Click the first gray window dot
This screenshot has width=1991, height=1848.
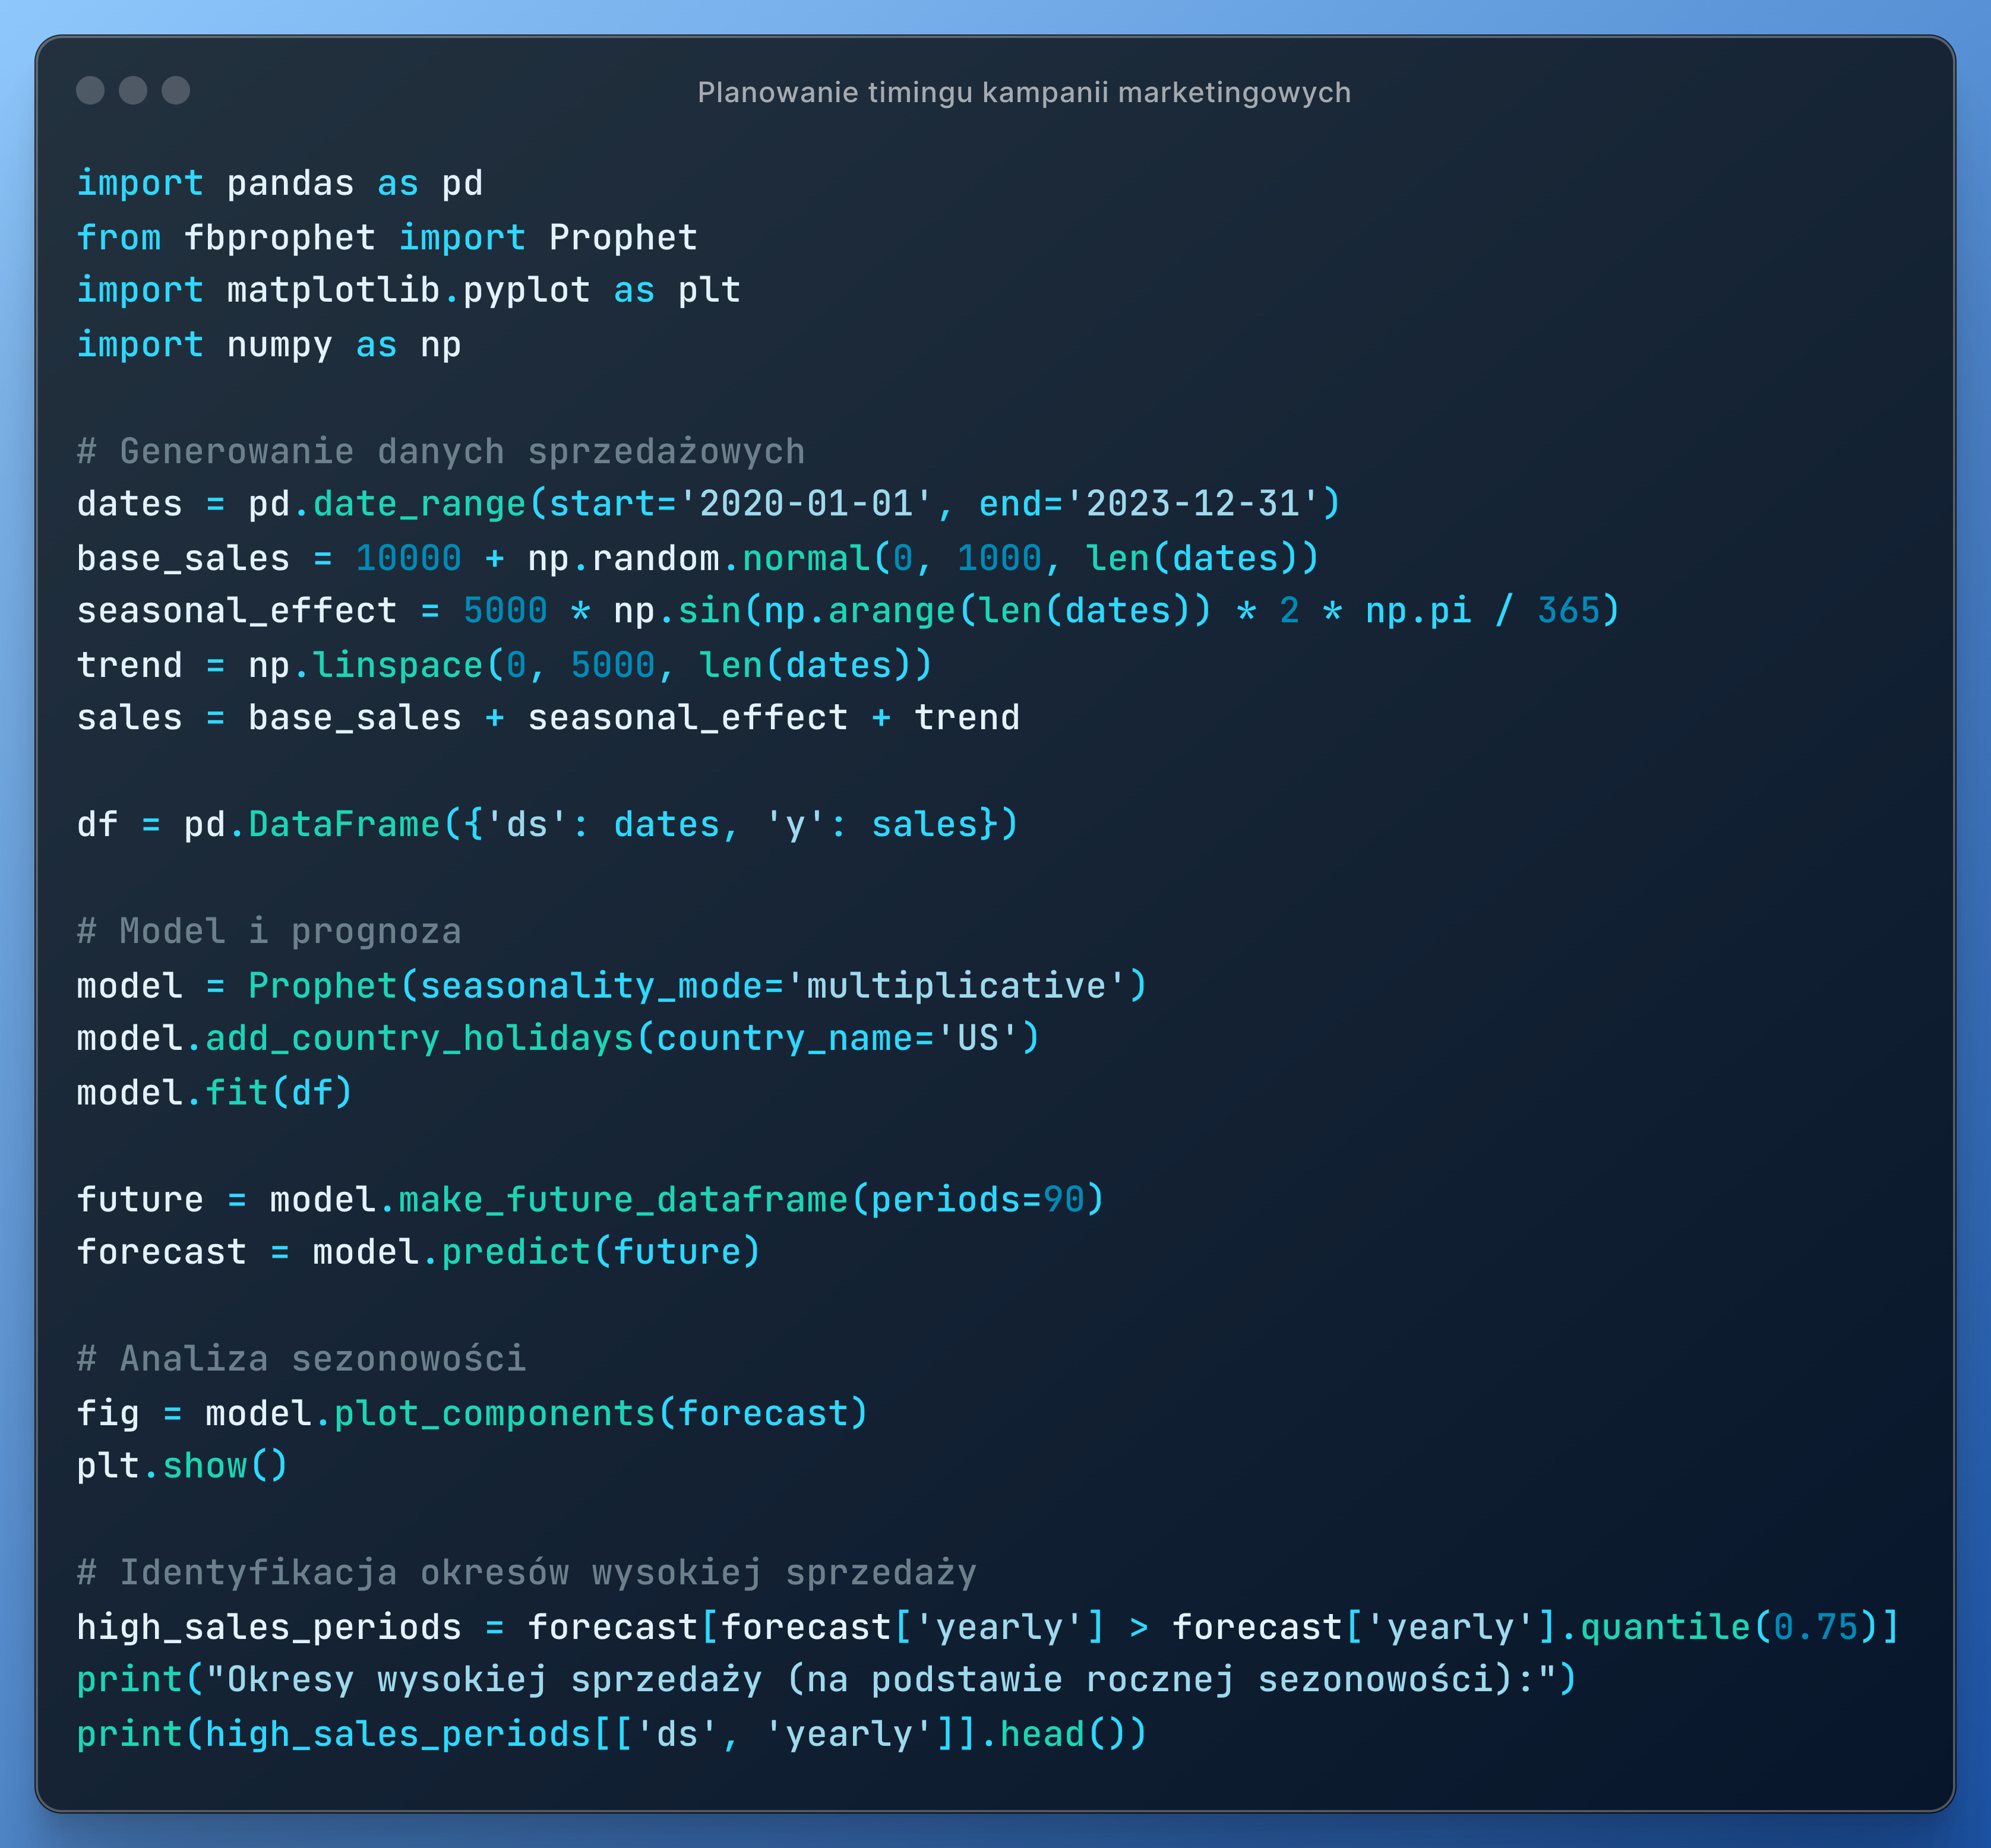pyautogui.click(x=90, y=90)
